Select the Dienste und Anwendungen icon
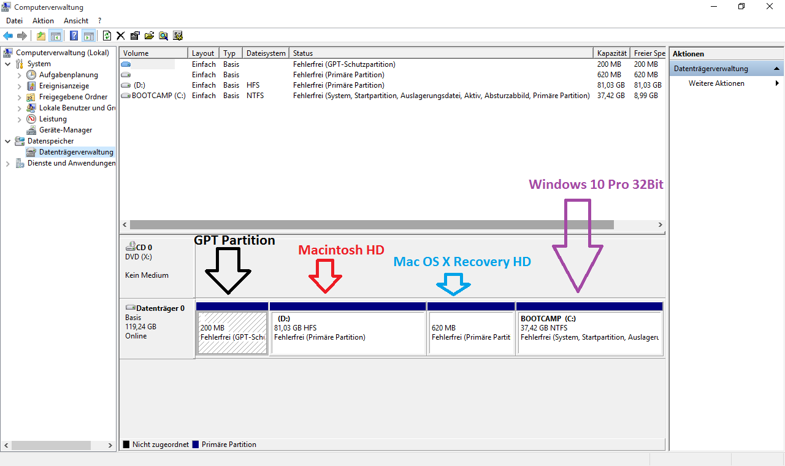Image resolution: width=785 pixels, height=466 pixels. coord(20,163)
